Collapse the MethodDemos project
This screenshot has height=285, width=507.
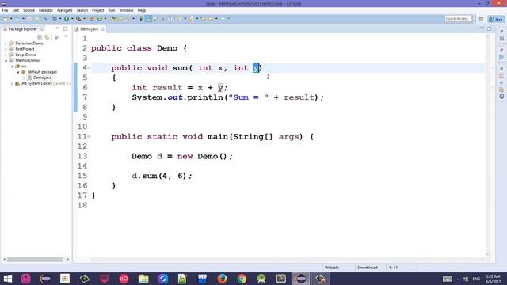[6, 60]
